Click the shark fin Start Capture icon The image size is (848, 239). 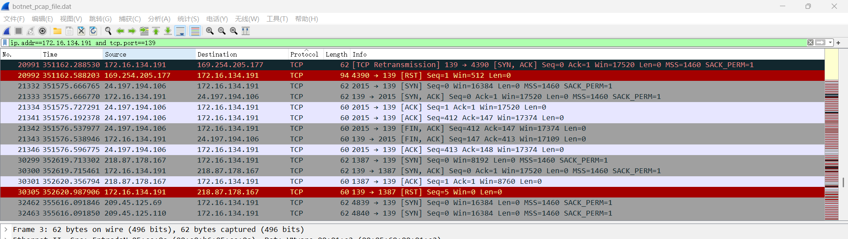click(7, 31)
